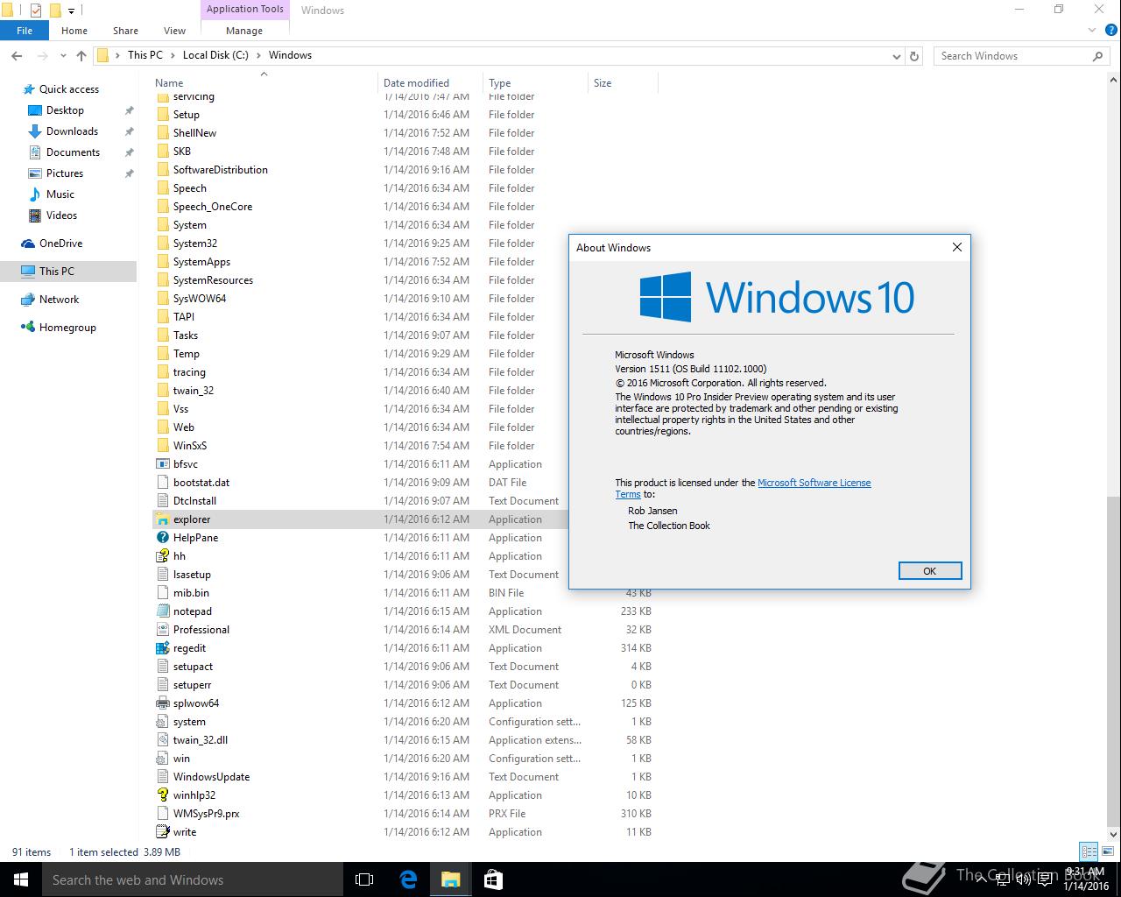This screenshot has width=1121, height=897.
Task: Open the Manage ribbon tab
Action: point(244,31)
